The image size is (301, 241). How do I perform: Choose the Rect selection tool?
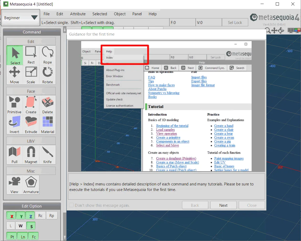(x=31, y=55)
